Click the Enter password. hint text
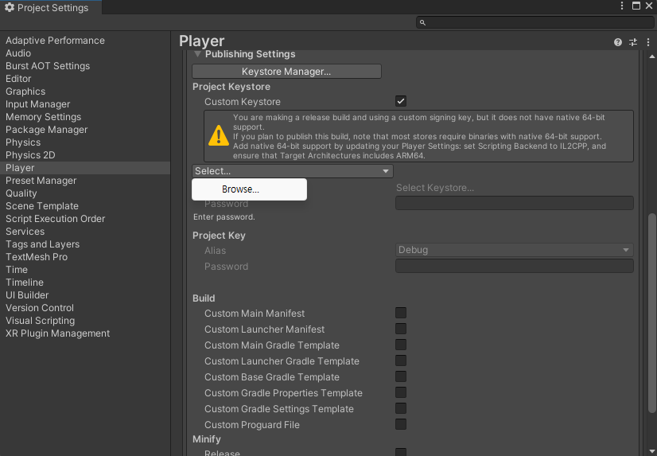Image resolution: width=657 pixels, height=456 pixels. 224,216
